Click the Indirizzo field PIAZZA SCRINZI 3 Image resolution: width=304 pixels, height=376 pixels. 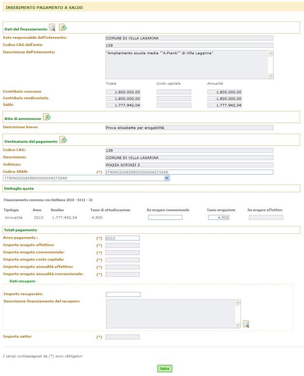coord(189,165)
